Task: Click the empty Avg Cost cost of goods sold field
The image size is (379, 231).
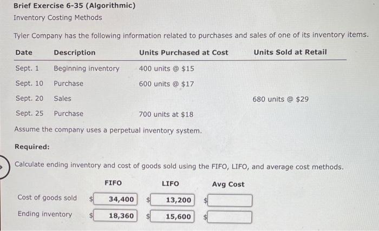Action: point(230,201)
